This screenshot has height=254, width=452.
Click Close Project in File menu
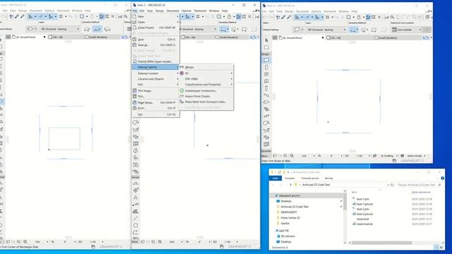pyautogui.click(x=155, y=28)
